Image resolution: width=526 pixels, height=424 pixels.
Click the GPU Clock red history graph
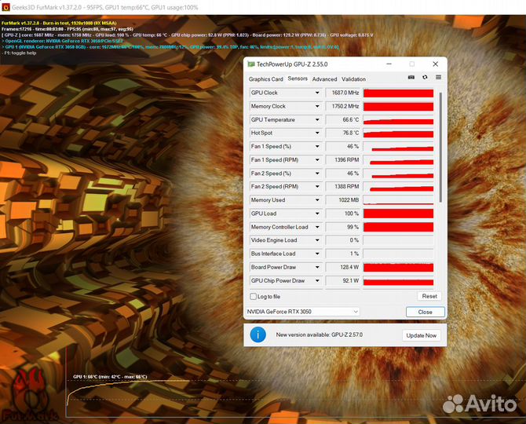[x=398, y=93]
